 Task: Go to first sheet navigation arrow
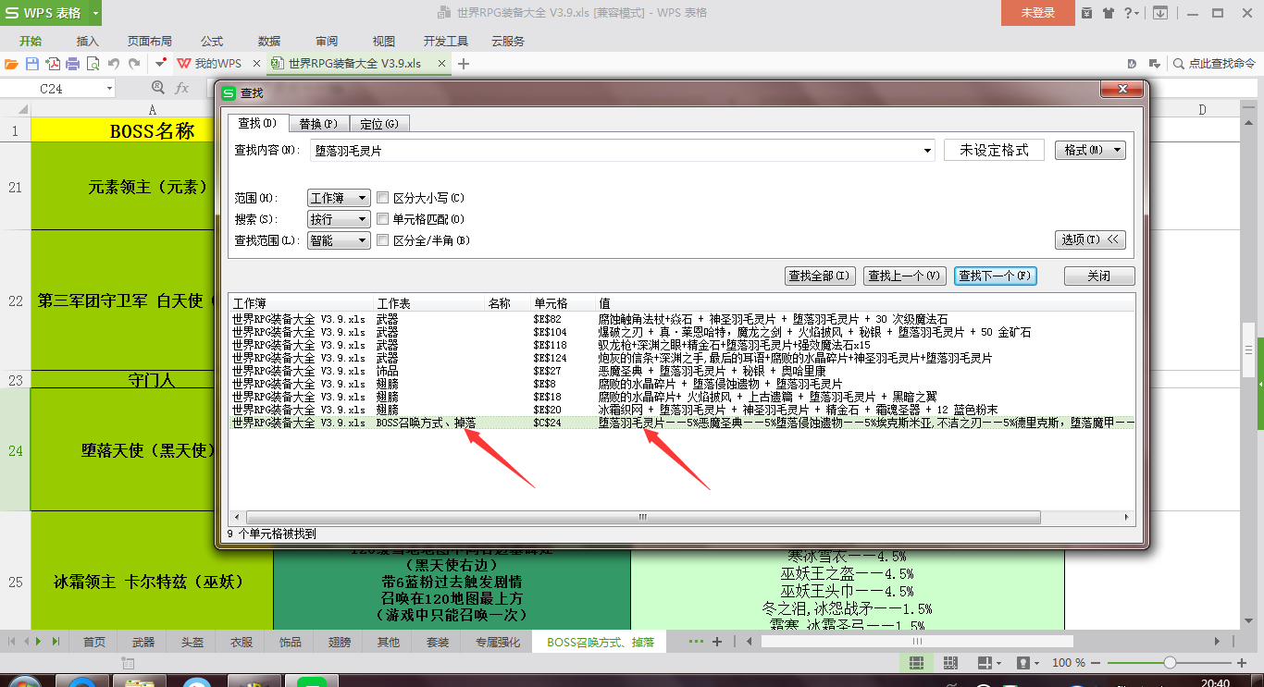[12, 641]
